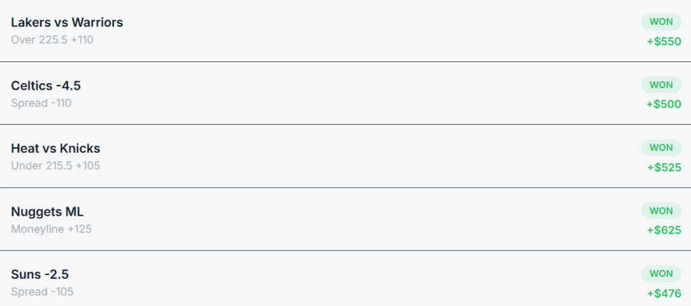The width and height of the screenshot is (691, 306).
Task: Open the Celtics -4.5 bet
Action: [46, 86]
